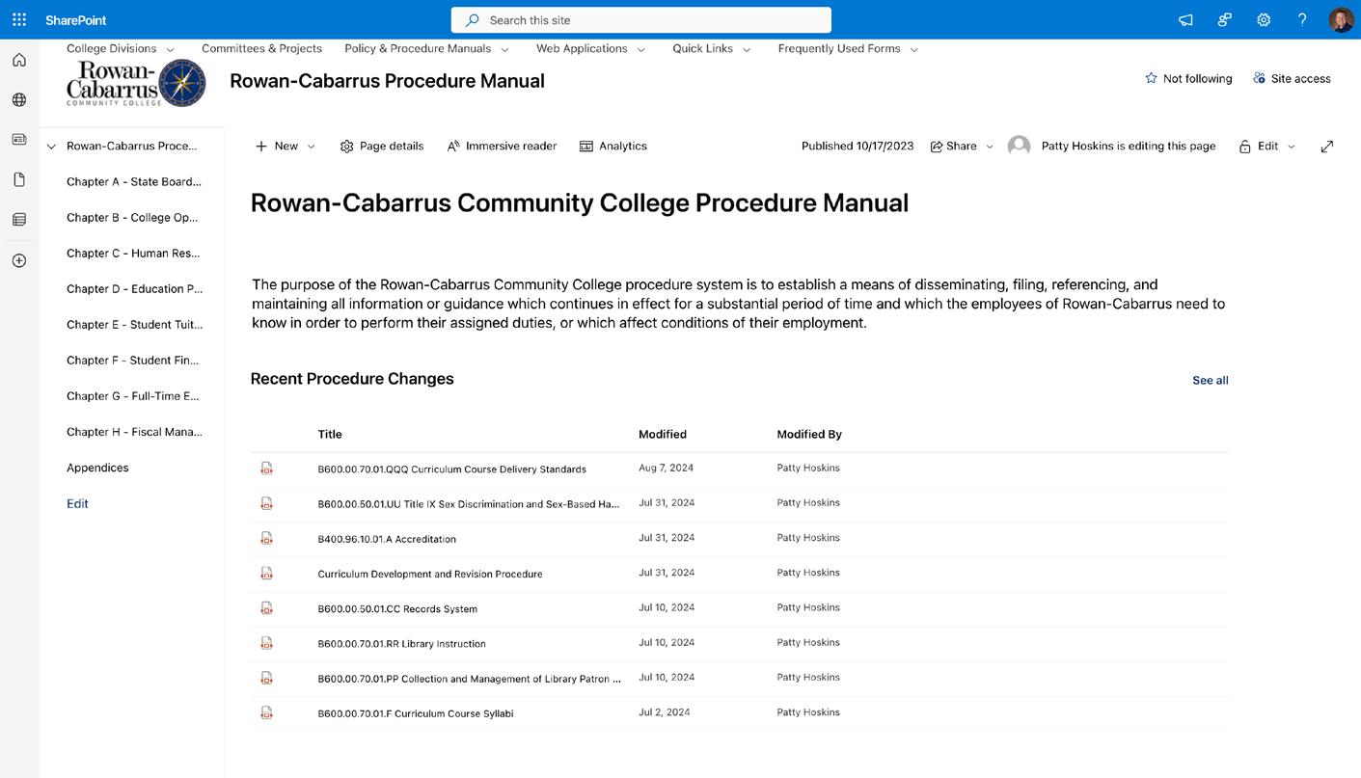Viewport: 1361px width, 778px height.
Task: Click the search magnifier icon
Action: click(x=473, y=20)
